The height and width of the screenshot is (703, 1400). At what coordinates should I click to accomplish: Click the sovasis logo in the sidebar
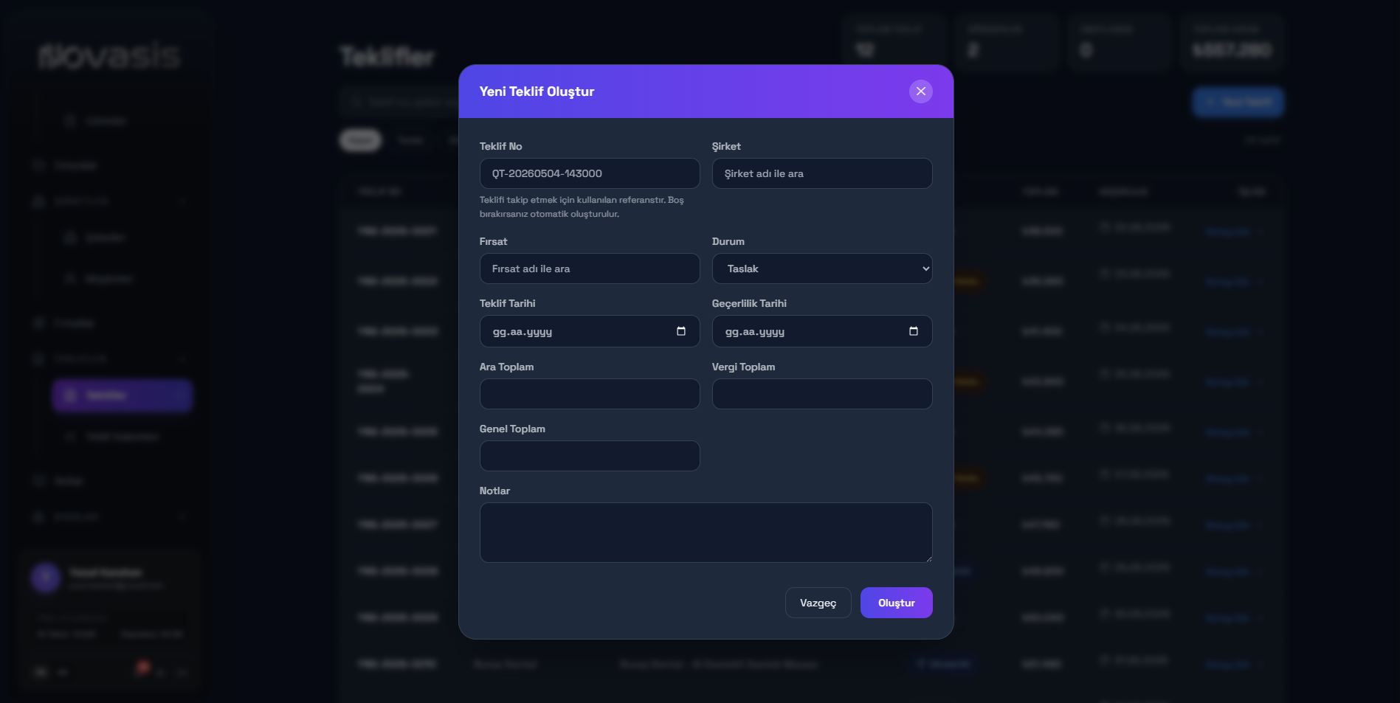(x=109, y=56)
